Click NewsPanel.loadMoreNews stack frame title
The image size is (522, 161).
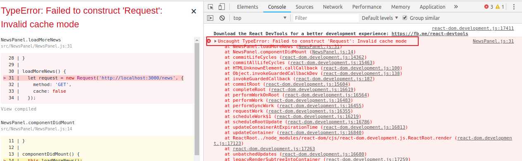tap(31, 40)
